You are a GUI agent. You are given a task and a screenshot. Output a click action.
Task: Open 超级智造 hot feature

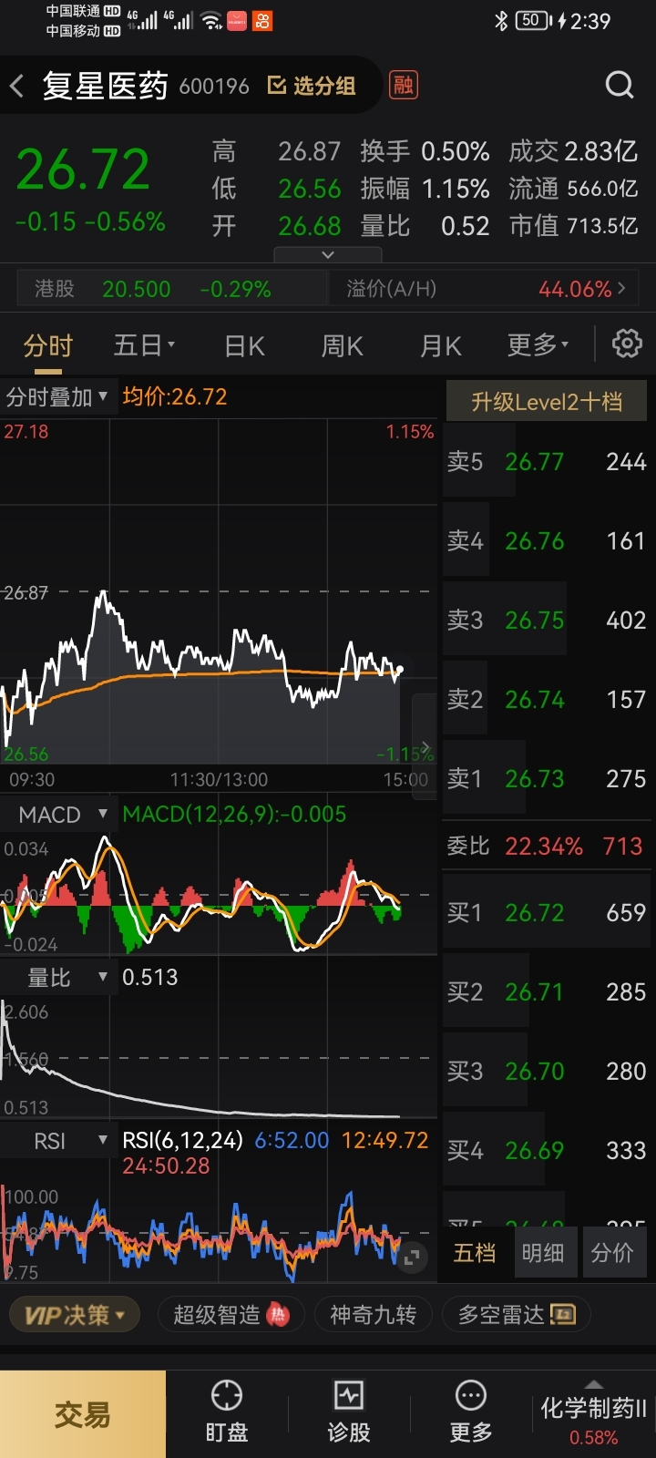coord(232,1314)
